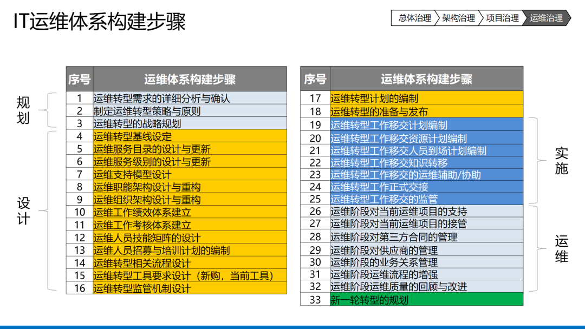
Task: Select row 1 运维转型需求的详细分析与确认
Action: 177,98
